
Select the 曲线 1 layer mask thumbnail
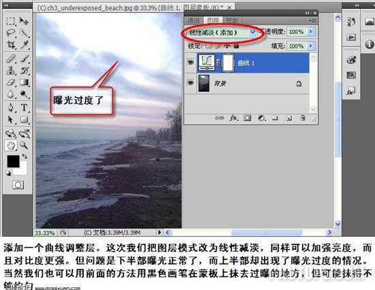coord(228,63)
